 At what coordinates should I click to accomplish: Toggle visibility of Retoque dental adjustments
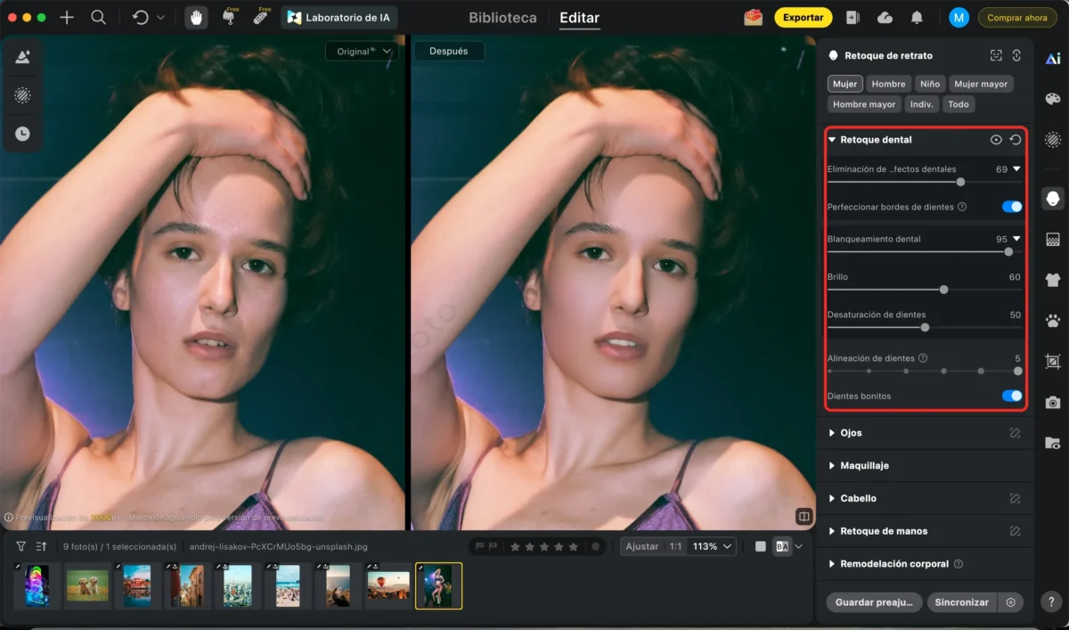[x=997, y=139]
